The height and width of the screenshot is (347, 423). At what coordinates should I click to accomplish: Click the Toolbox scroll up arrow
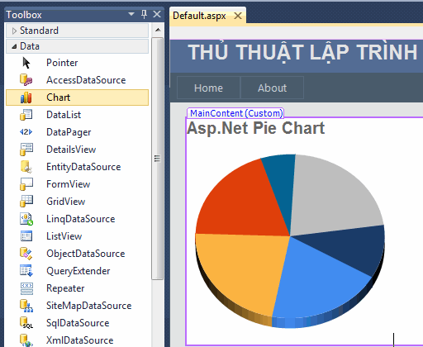click(158, 30)
